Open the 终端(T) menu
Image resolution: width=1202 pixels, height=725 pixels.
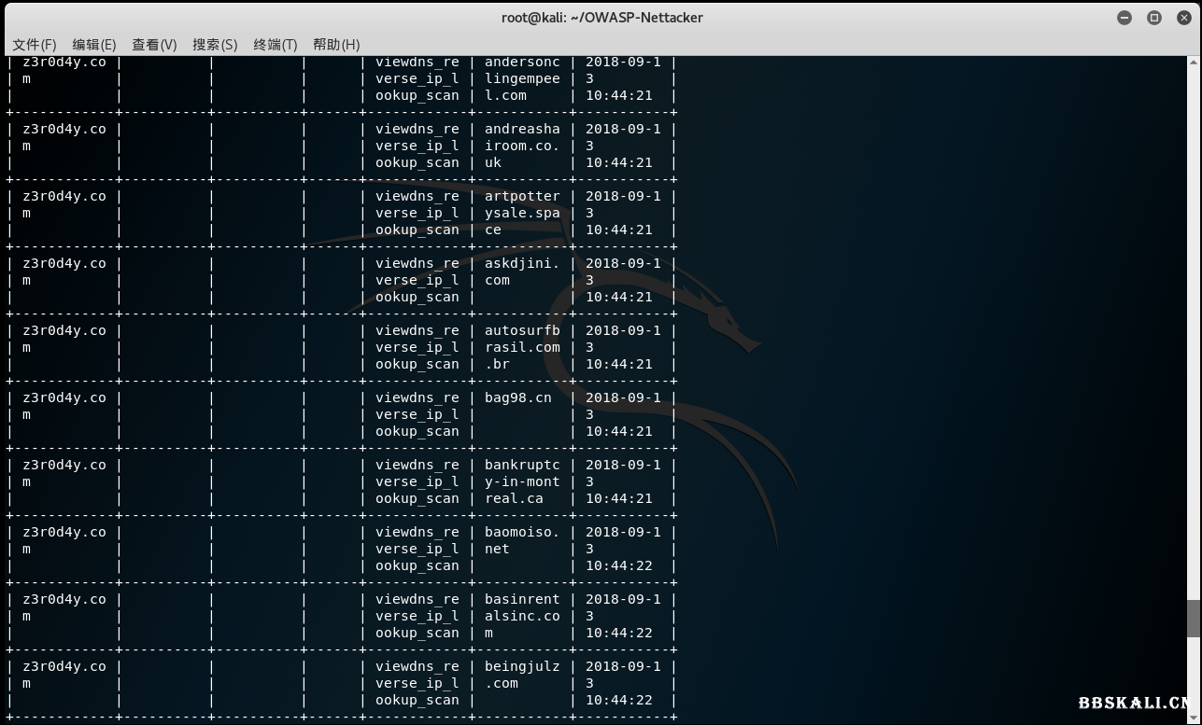(275, 44)
